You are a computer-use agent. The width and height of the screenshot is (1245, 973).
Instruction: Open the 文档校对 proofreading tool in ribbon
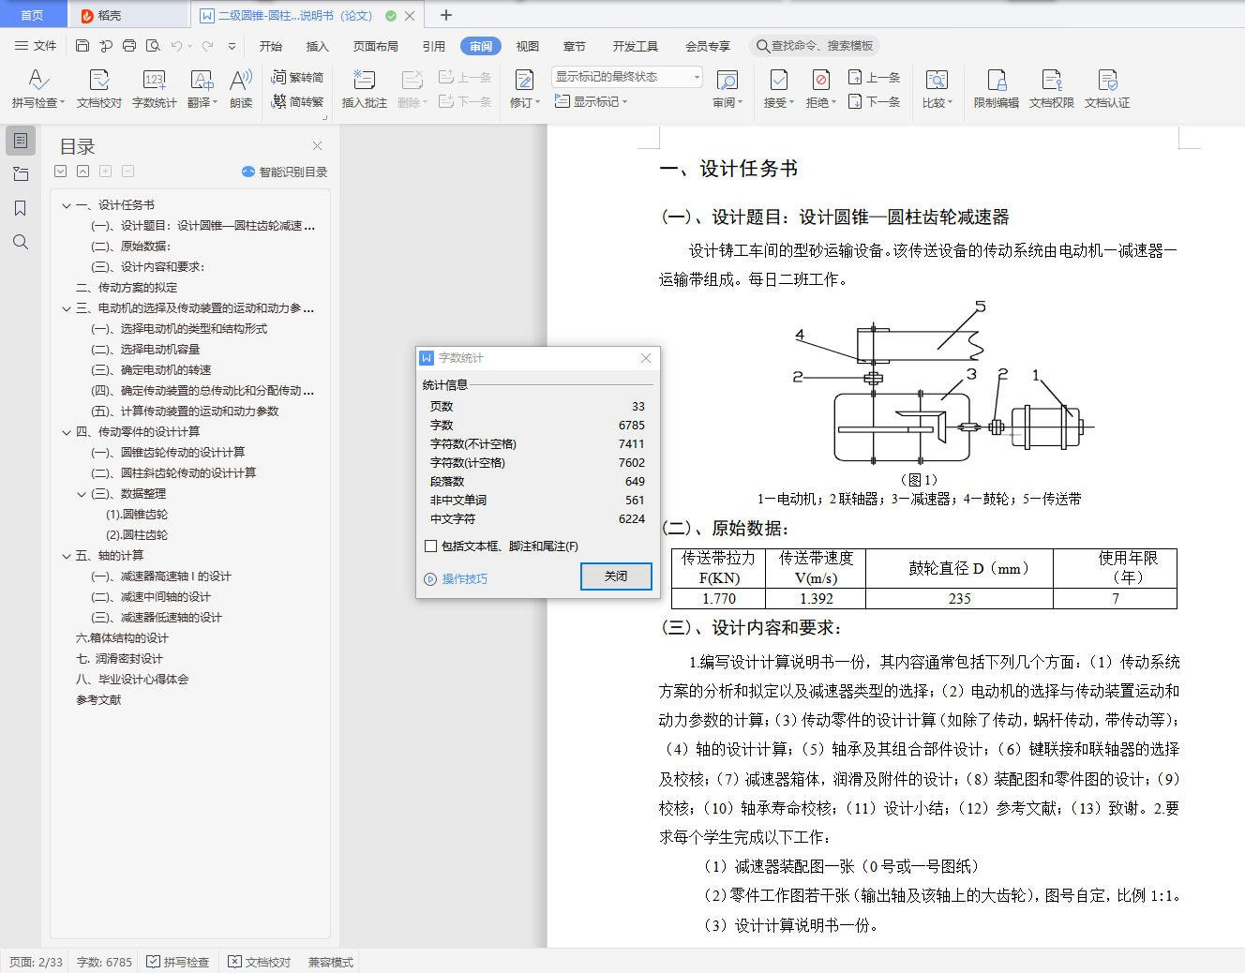click(99, 88)
